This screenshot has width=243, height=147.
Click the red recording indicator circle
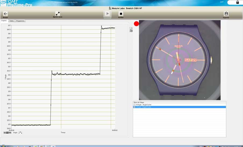tap(136, 24)
